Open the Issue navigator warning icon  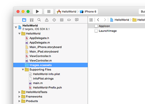(47, 20)
